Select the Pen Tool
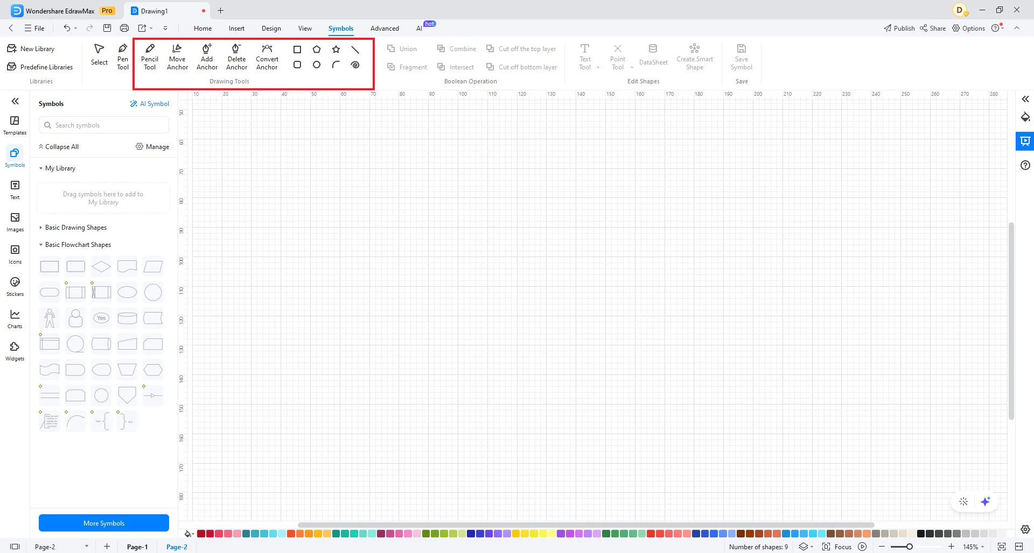This screenshot has width=1034, height=553. click(123, 56)
